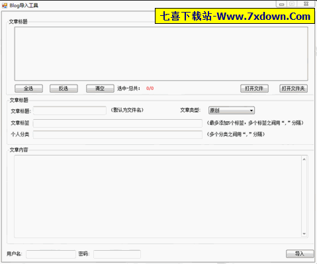The height and width of the screenshot is (264, 317).
Task: Click the 全选 (select all) button
Action: (x=28, y=89)
